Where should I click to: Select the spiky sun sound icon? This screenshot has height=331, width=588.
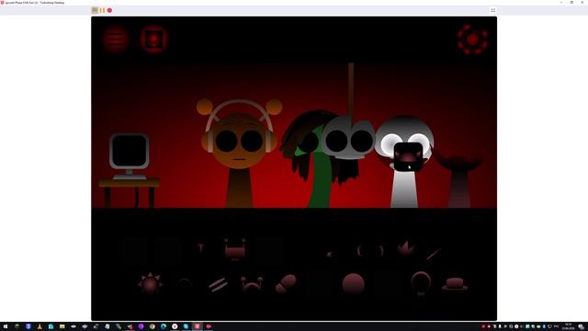[x=150, y=283]
